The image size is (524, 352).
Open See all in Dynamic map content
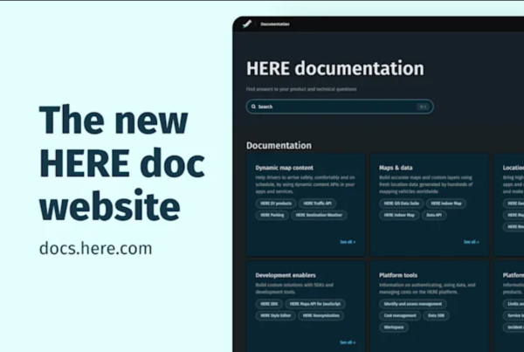click(x=348, y=242)
